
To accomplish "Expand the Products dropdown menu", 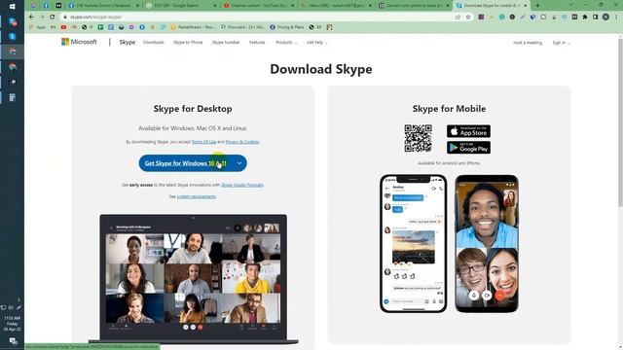I will pyautogui.click(x=286, y=43).
